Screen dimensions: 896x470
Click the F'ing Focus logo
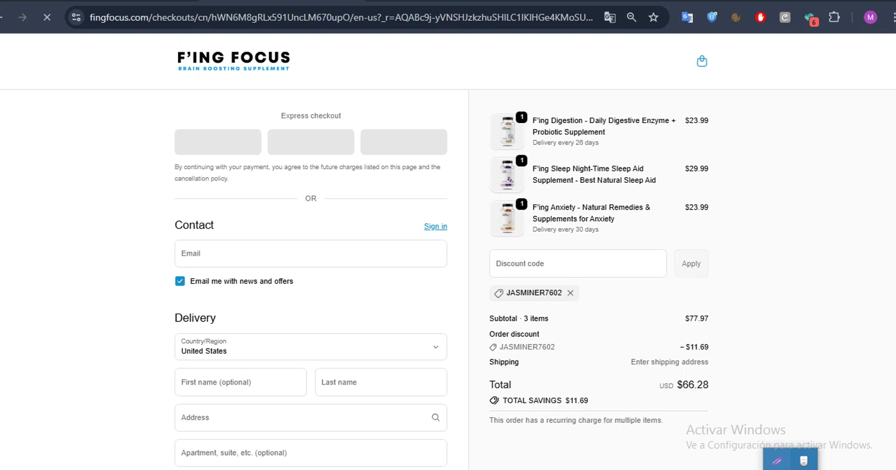234,61
